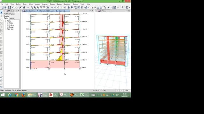204x114 pixels.
Task: Click the Set Display Options checkmark icon
Action: click(79, 8)
